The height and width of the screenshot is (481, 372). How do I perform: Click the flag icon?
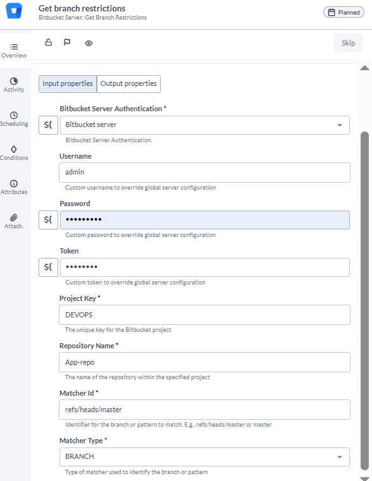[67, 42]
